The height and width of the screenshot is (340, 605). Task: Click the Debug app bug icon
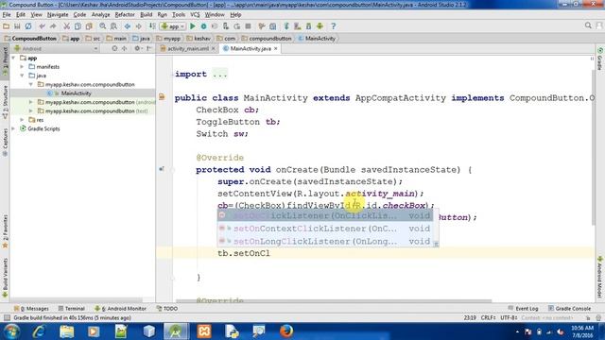click(x=204, y=26)
